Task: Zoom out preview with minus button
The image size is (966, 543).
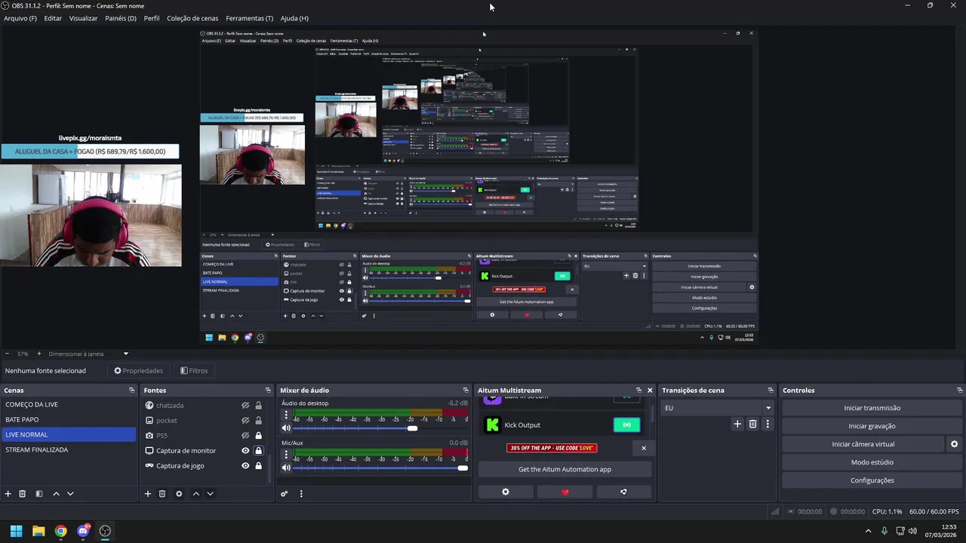Action: 7,354
